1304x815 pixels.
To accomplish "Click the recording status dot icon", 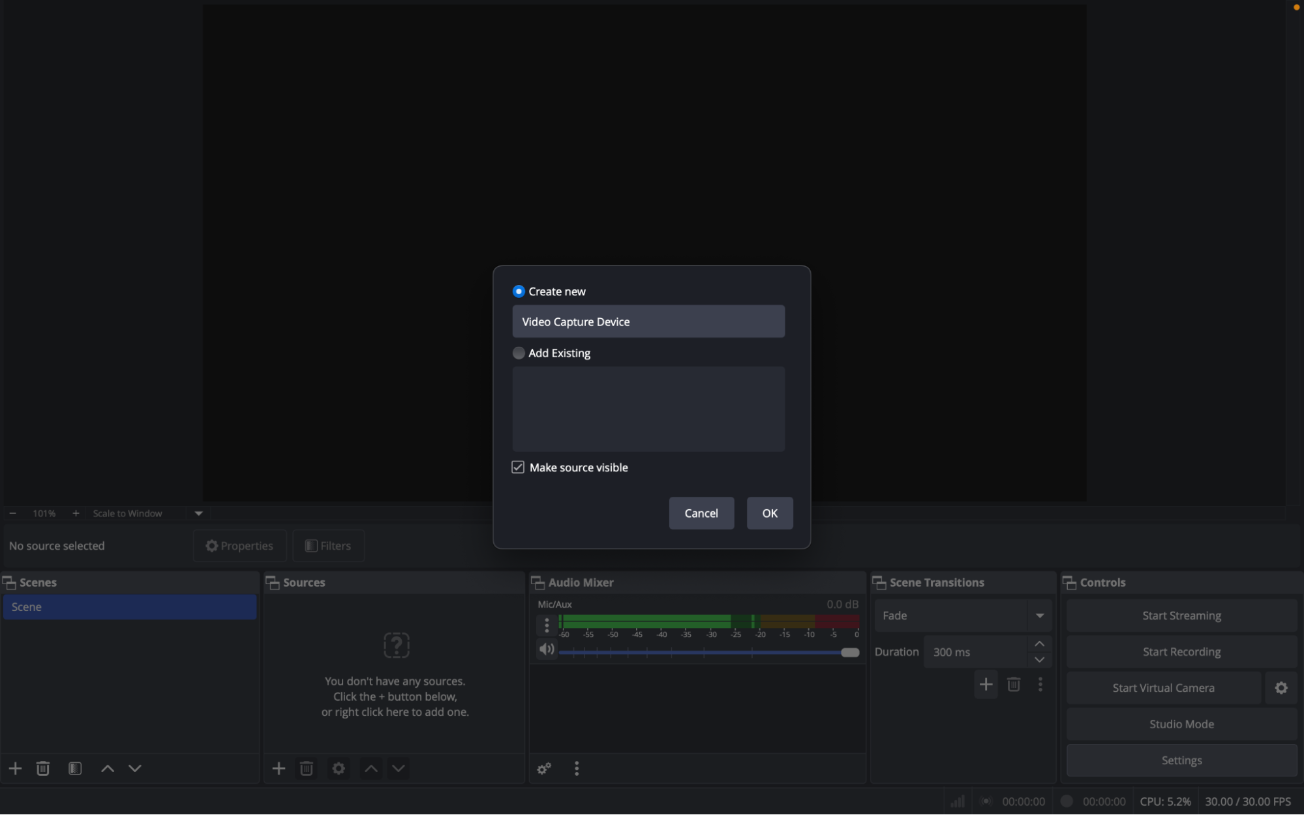I will [x=1067, y=801].
